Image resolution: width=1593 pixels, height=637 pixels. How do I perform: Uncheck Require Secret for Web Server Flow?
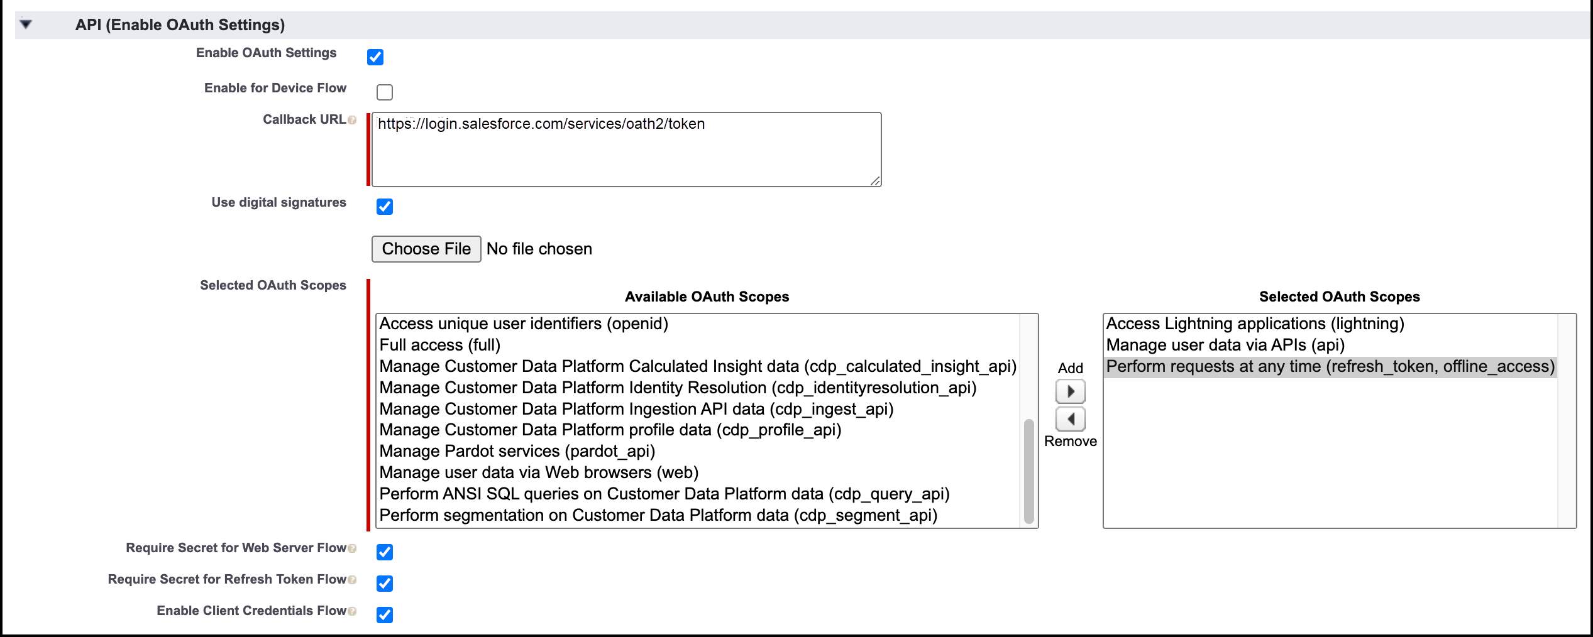click(385, 552)
